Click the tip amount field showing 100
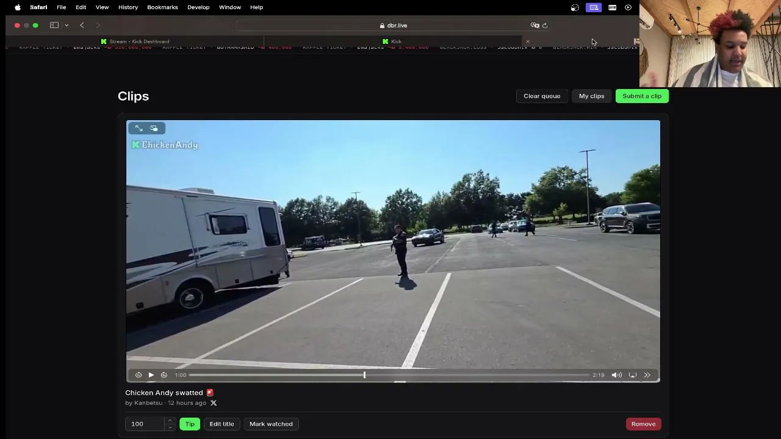 tap(146, 424)
